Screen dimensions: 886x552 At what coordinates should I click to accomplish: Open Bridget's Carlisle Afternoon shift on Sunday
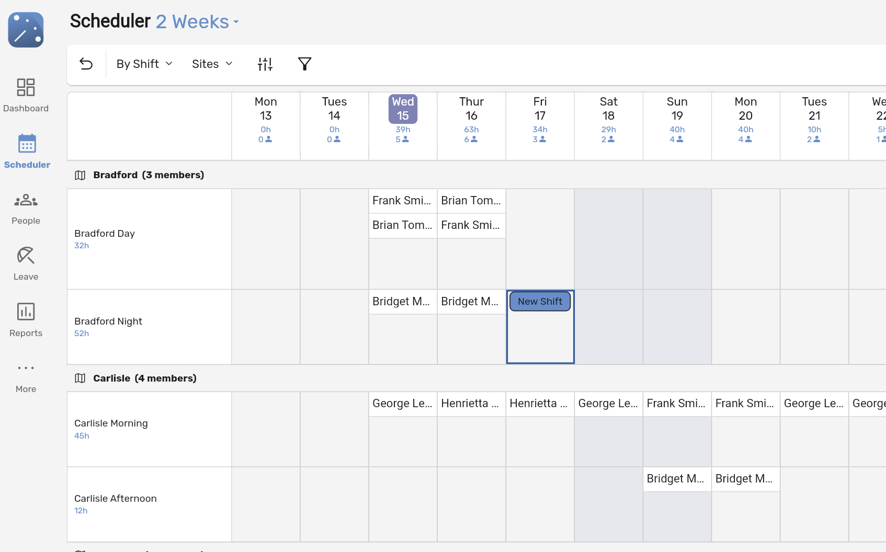[676, 479]
